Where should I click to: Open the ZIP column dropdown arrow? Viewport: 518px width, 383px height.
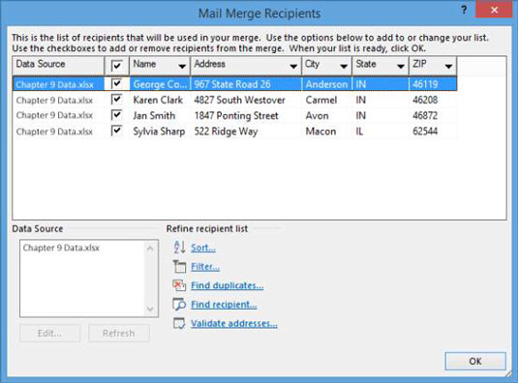coord(448,67)
